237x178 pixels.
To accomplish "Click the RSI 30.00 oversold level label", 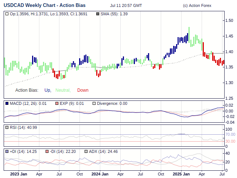I will [230, 141].
